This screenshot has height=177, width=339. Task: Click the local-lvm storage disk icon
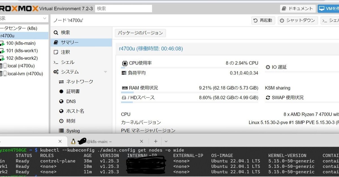pos(3,74)
